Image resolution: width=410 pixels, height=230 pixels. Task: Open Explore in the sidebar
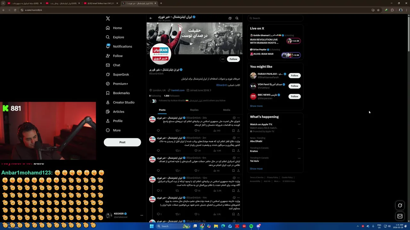[115, 37]
